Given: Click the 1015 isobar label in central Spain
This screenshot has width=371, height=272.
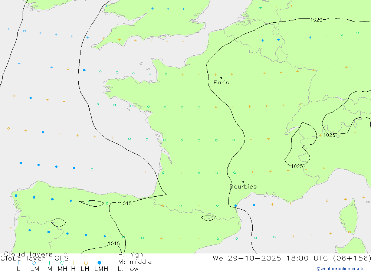Looking at the screenshot, I should [114, 243].
